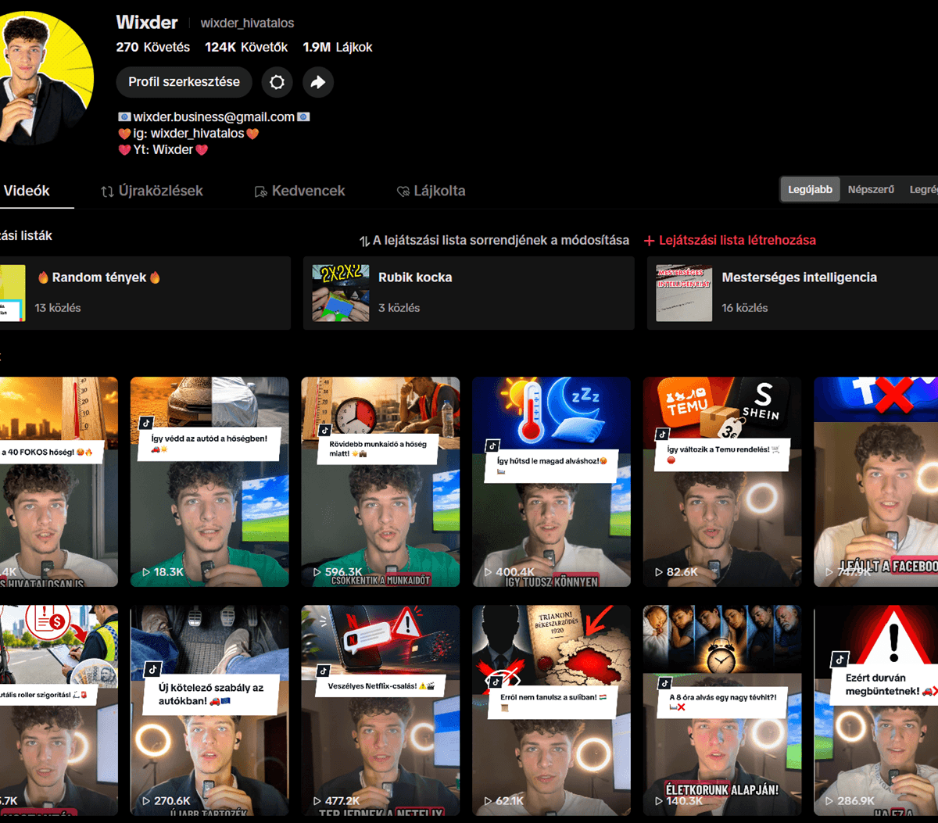Image resolution: width=938 pixels, height=823 pixels.
Task: Click TikTok logo on Netflix-csalás video
Action: (323, 671)
